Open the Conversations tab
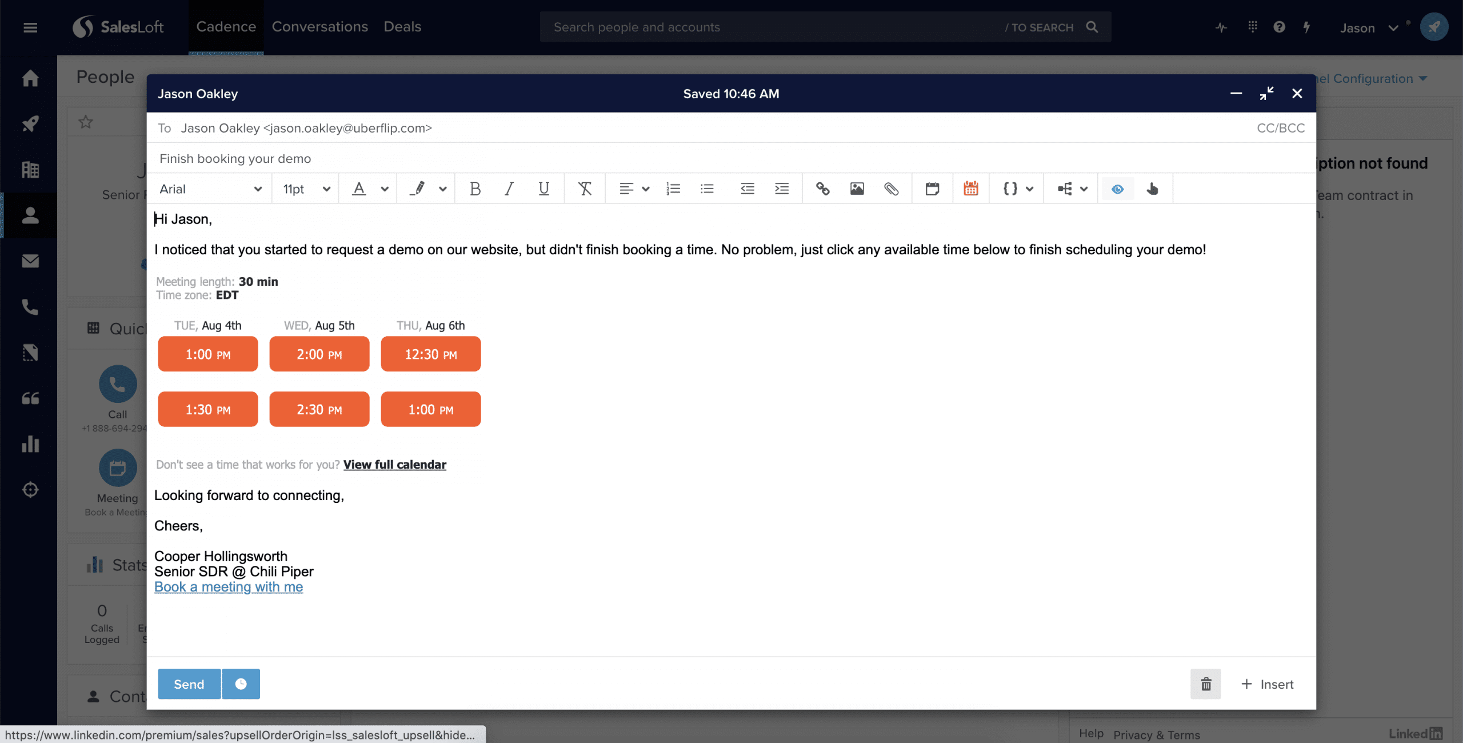The height and width of the screenshot is (743, 1463). [319, 27]
